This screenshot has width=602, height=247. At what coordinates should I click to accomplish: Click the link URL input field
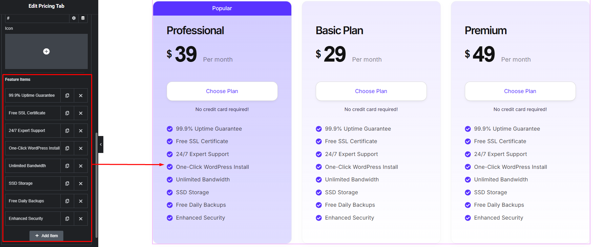[x=37, y=18]
